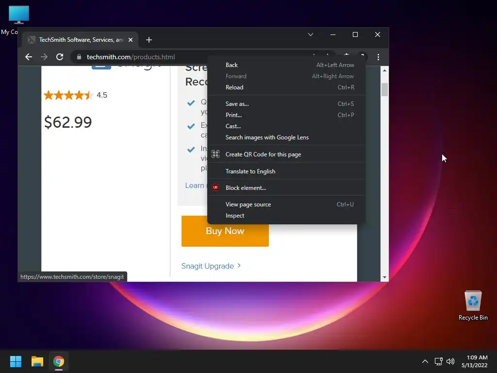Close the TechSmith tab
This screenshot has height=373, width=497.
click(130, 40)
